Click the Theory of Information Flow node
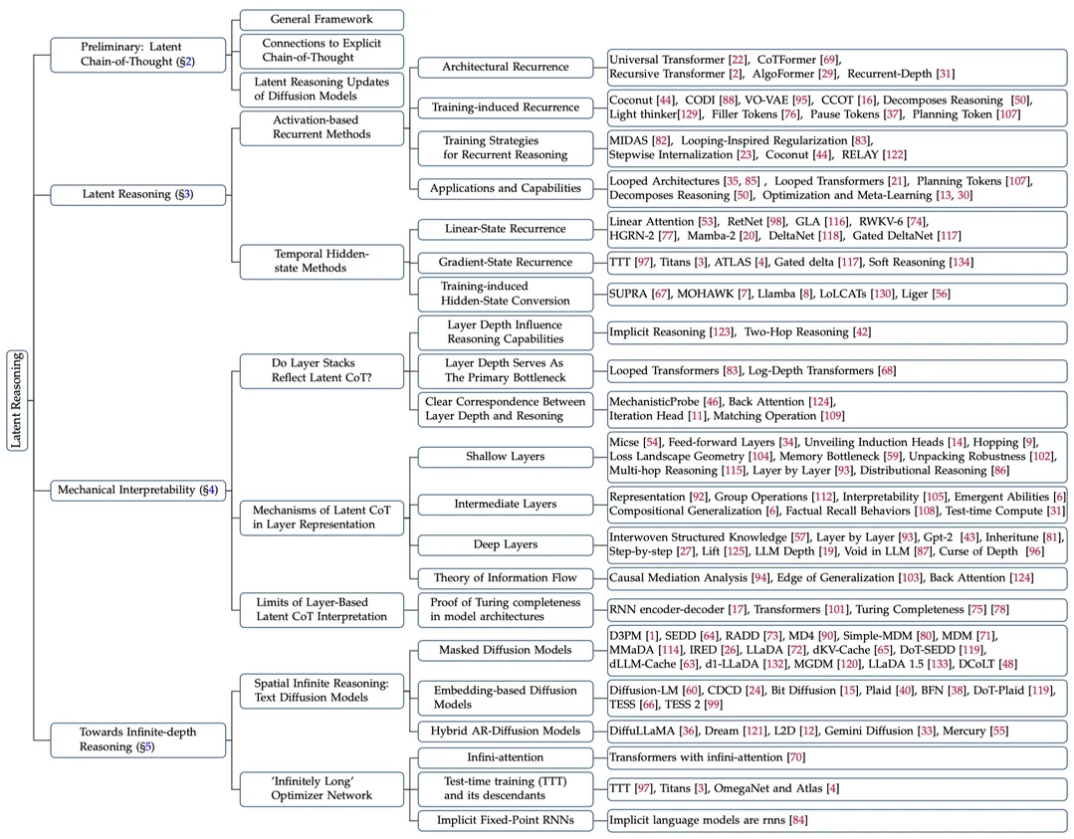 (x=506, y=578)
